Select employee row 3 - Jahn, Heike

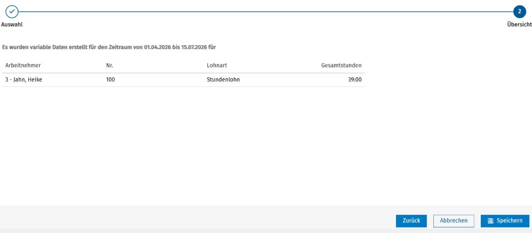pos(183,80)
